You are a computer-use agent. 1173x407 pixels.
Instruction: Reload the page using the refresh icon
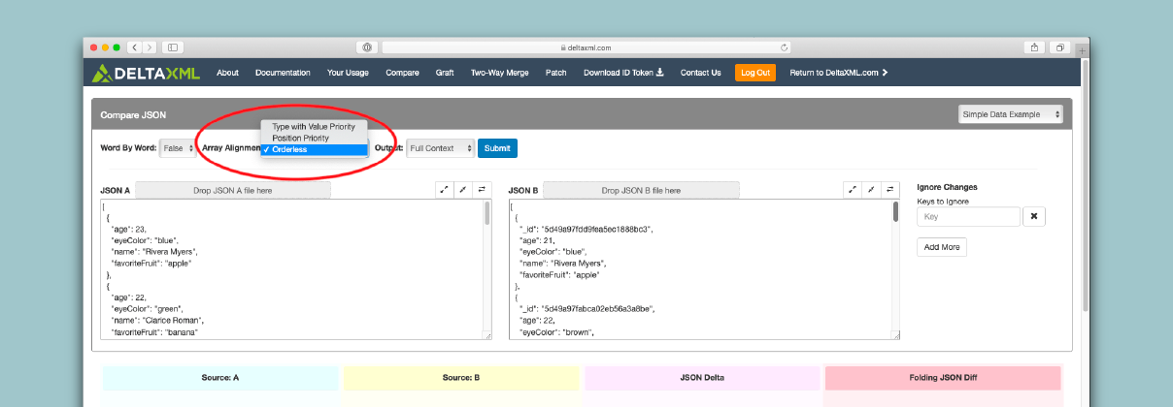click(784, 47)
